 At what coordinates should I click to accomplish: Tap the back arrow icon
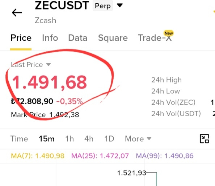pos(17,13)
